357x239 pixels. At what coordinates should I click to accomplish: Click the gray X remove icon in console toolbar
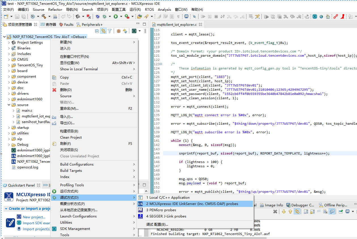coord(275,211)
